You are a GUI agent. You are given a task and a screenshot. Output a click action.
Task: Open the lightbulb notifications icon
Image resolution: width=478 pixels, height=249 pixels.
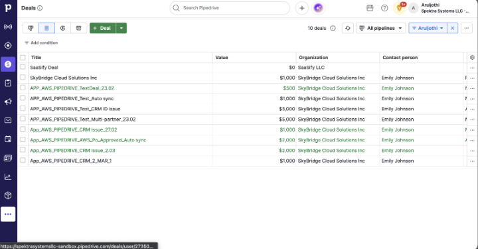click(400, 8)
